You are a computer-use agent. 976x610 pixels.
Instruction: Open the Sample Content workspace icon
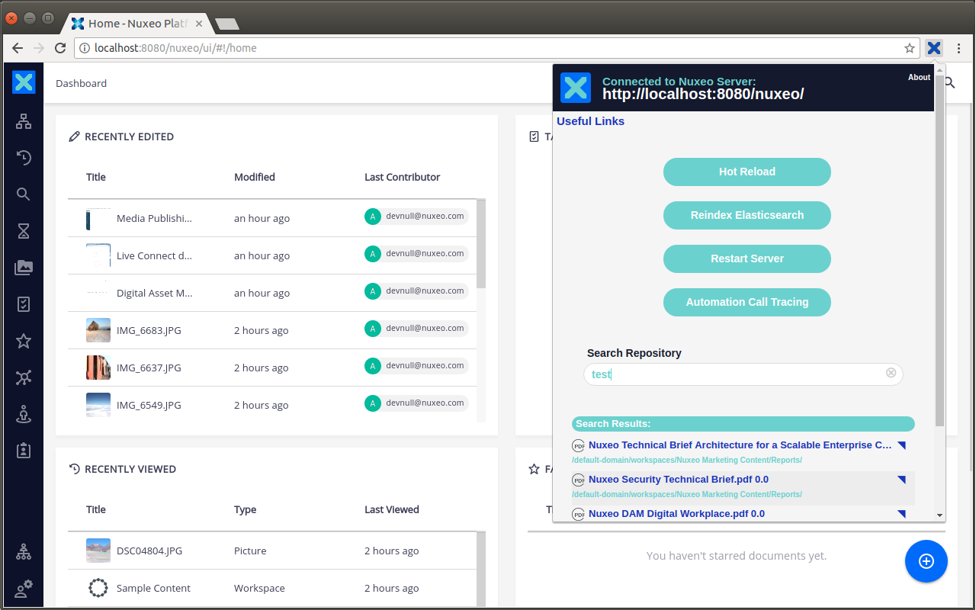point(98,588)
